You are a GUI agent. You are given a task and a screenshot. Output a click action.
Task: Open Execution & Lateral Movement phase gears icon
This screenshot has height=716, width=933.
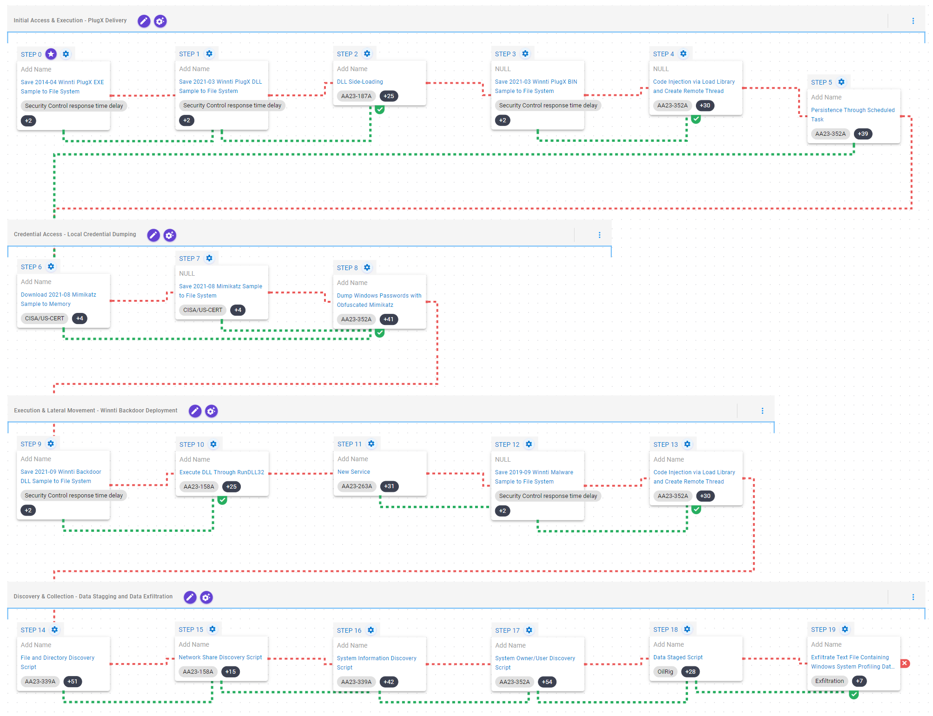(x=212, y=411)
